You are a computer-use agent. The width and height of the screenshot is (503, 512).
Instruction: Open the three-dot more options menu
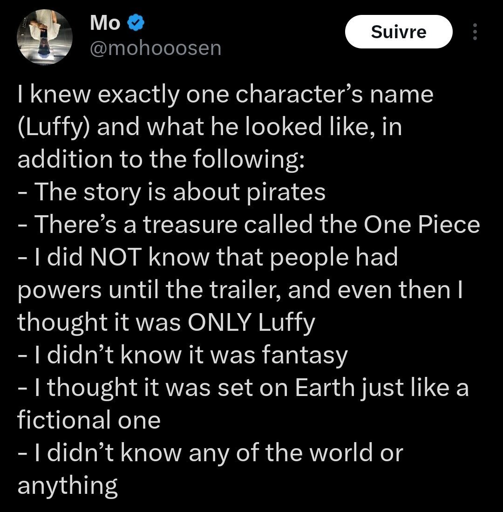coord(475,32)
